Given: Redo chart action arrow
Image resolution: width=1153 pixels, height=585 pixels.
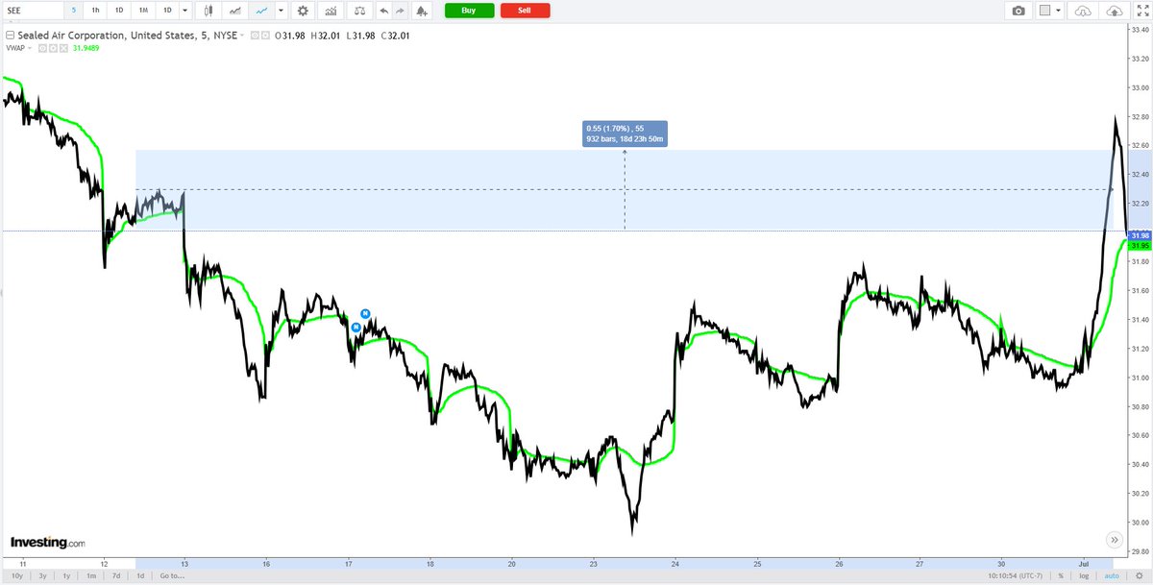Looking at the screenshot, I should pyautogui.click(x=402, y=11).
